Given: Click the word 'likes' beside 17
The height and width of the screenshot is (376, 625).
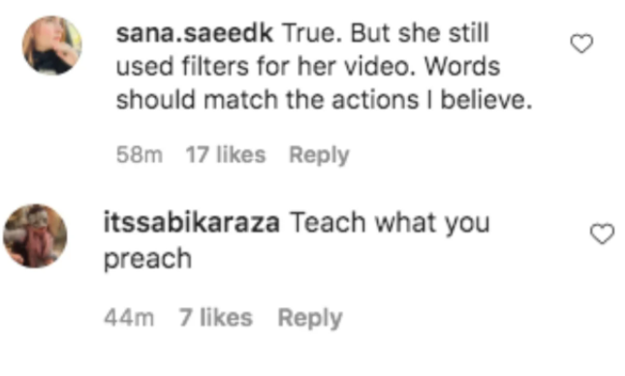Looking at the screenshot, I should (240, 155).
